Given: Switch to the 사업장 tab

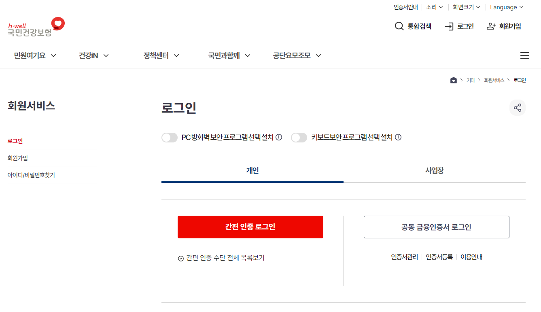Looking at the screenshot, I should [434, 171].
